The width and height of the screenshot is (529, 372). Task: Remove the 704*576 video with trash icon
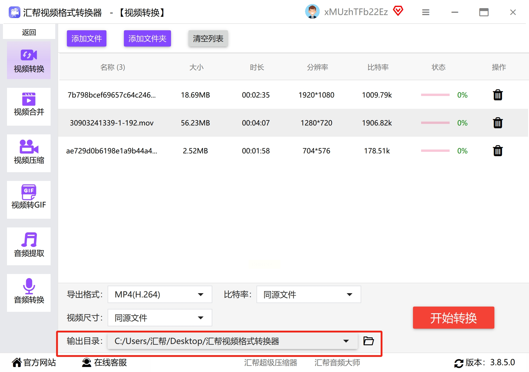point(498,151)
